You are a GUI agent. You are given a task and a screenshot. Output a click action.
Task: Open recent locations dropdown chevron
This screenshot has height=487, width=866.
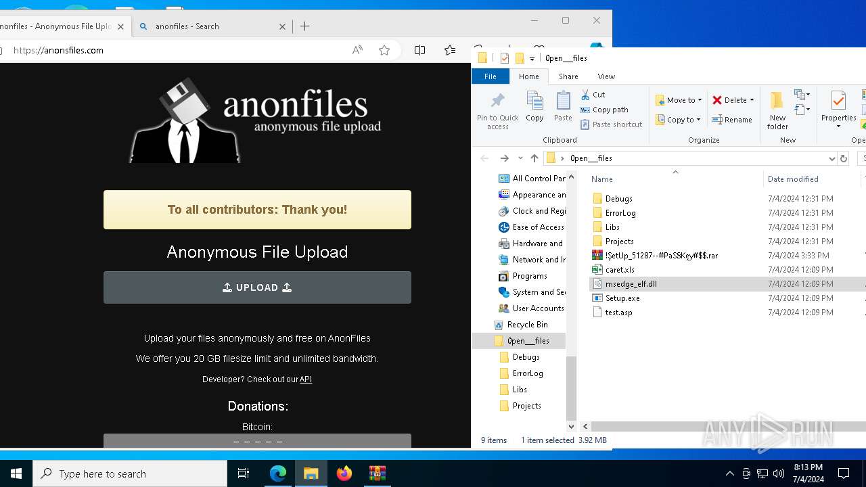tap(520, 158)
